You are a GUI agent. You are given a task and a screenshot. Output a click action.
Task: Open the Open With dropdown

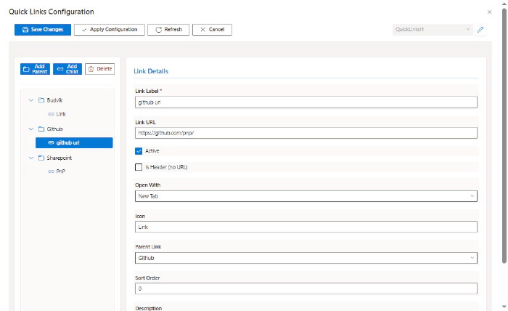[306, 196]
